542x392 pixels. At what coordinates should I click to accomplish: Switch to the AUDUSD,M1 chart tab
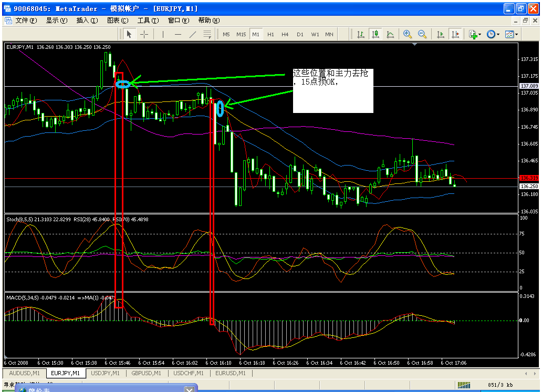(x=25, y=373)
